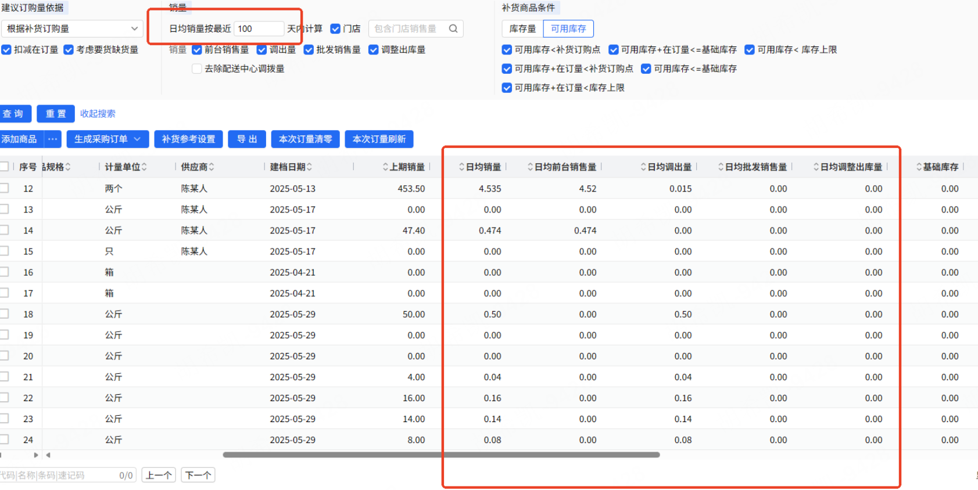The width and height of the screenshot is (978, 490).
Task: Click sort icon on 供应商 column header
Action: 212,167
